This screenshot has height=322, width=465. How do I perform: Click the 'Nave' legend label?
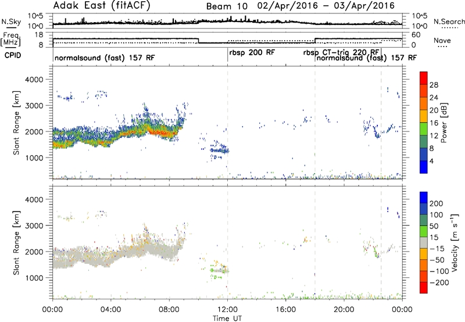(442, 40)
